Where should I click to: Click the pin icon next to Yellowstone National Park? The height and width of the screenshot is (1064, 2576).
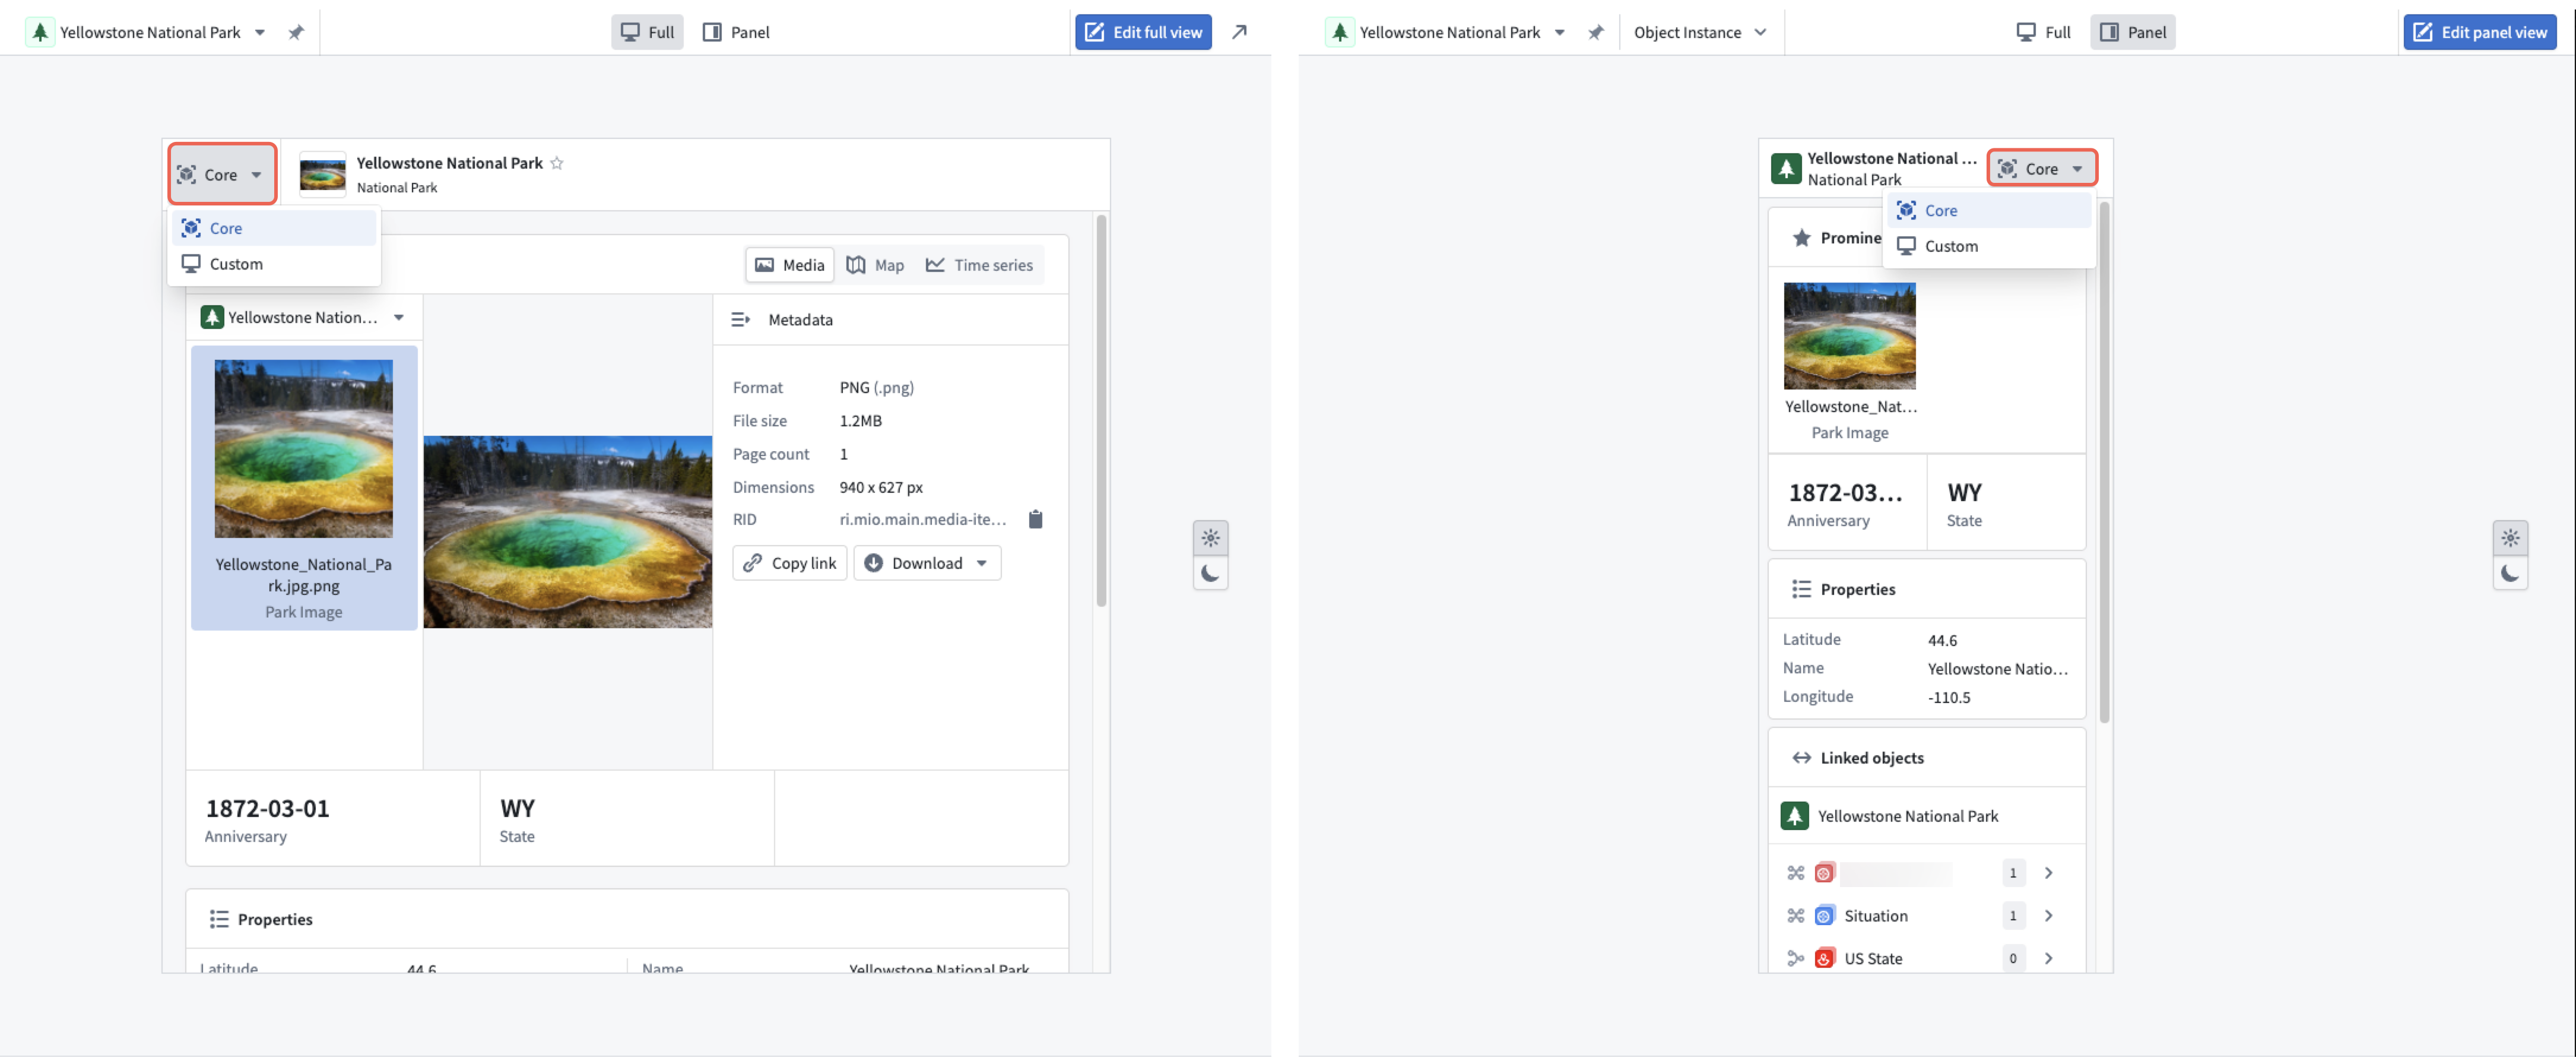(x=296, y=32)
